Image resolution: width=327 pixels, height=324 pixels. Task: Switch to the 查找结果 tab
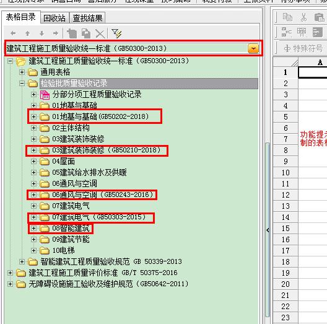coord(87,18)
